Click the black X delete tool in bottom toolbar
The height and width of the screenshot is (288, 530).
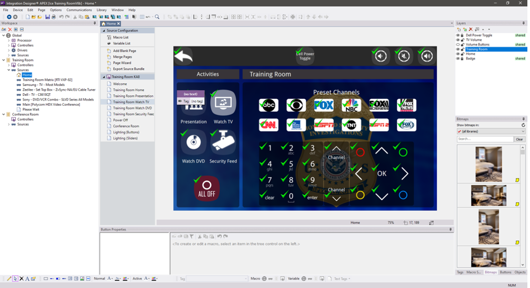tap(21, 279)
